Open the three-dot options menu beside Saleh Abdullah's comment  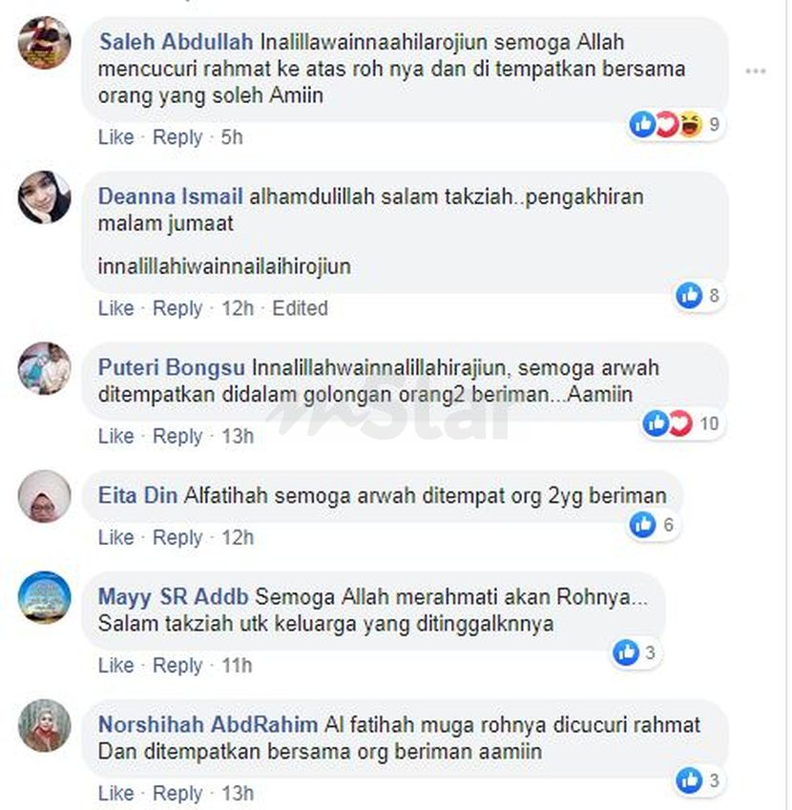click(756, 71)
